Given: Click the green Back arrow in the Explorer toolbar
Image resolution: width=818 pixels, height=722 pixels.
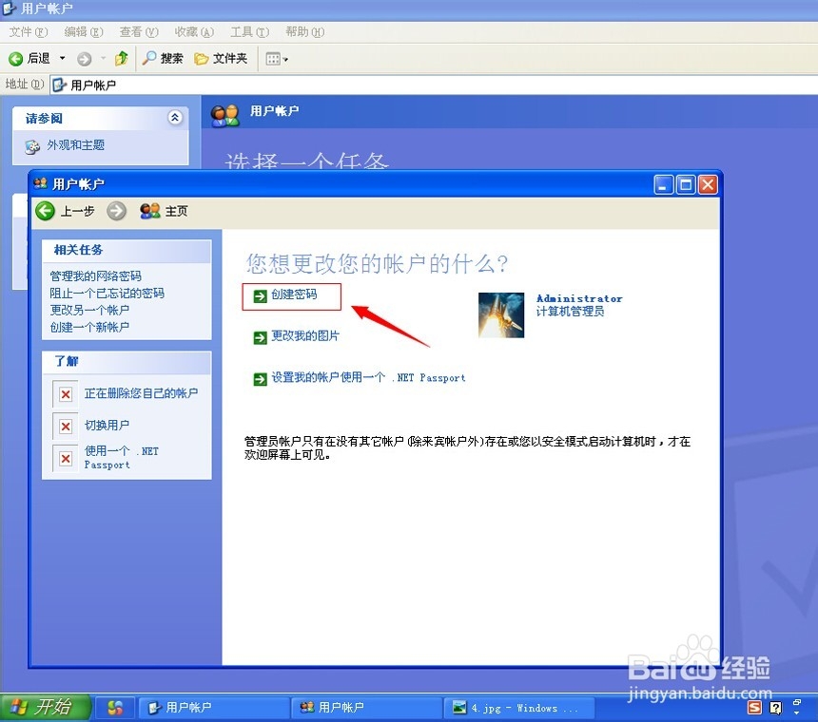Looking at the screenshot, I should tap(16, 58).
